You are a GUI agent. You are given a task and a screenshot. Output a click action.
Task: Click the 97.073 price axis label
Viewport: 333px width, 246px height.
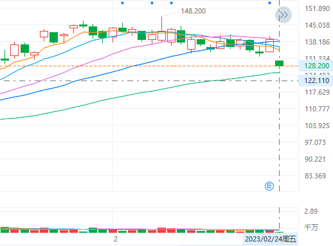(x=315, y=142)
